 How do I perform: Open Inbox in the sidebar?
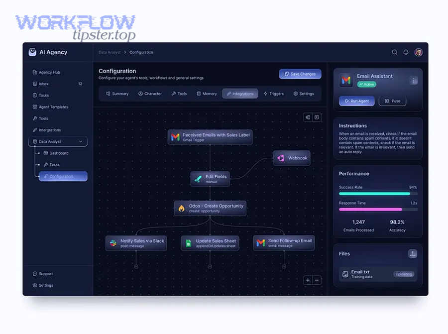point(44,84)
